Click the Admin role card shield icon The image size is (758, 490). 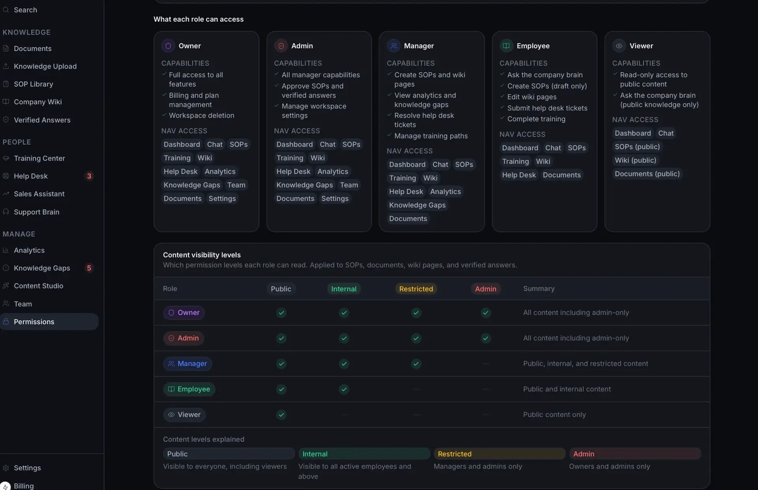pos(281,46)
